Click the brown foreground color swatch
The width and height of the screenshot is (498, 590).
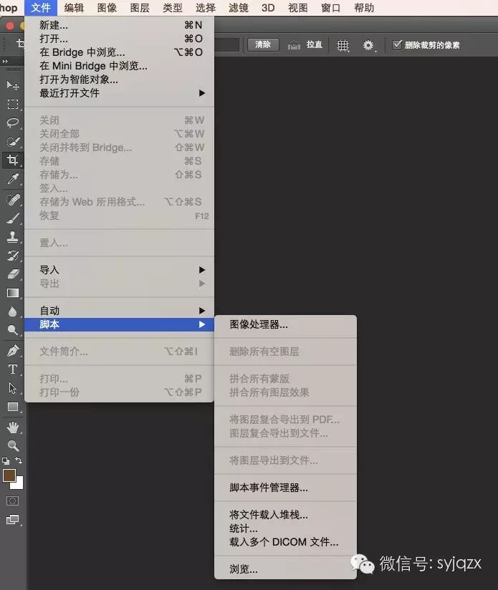pos(9,475)
